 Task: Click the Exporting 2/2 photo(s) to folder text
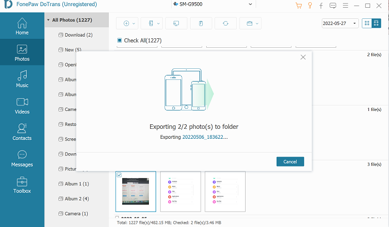(194, 127)
